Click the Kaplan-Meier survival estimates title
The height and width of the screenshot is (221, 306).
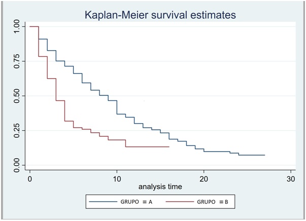(x=159, y=15)
